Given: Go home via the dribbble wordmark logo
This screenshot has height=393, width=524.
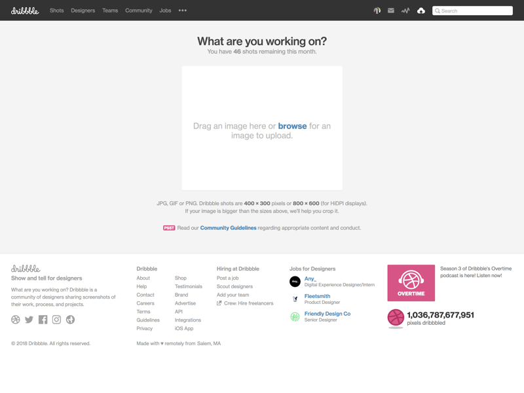Looking at the screenshot, I should coord(25,10).
